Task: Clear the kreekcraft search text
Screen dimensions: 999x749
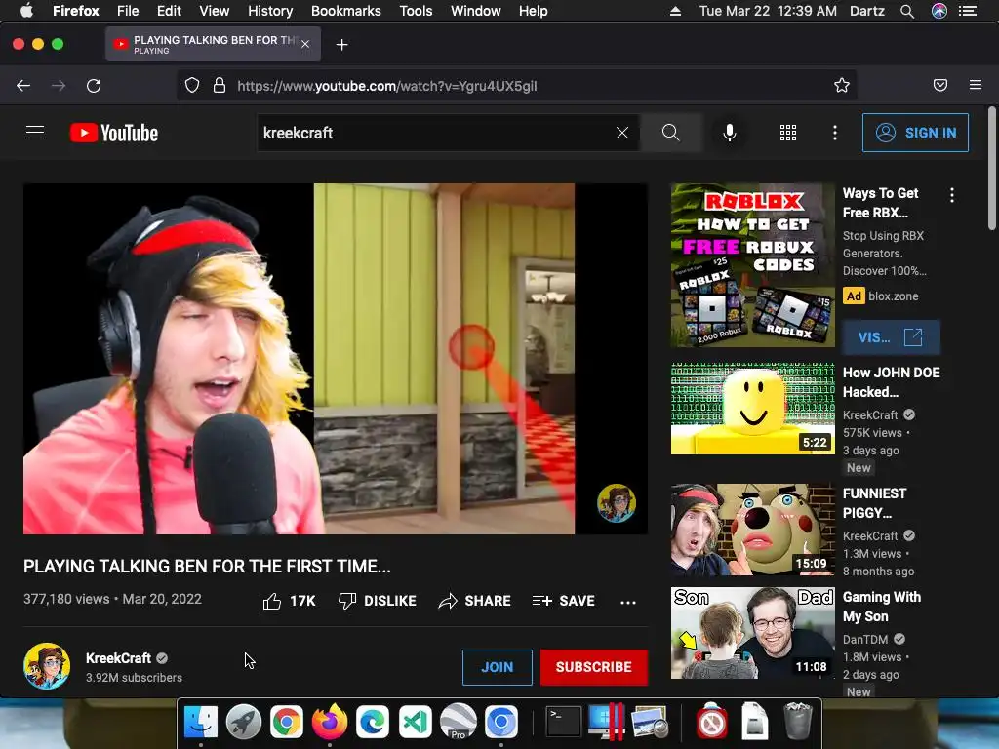Action: tap(621, 133)
